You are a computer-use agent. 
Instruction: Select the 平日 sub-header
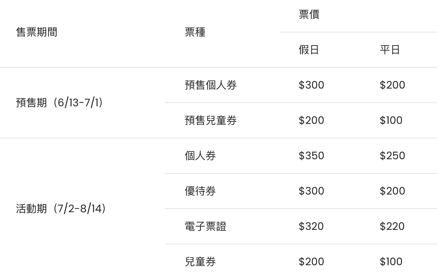coord(390,50)
